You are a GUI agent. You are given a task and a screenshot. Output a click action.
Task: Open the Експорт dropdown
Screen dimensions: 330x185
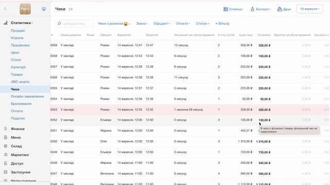(260, 9)
